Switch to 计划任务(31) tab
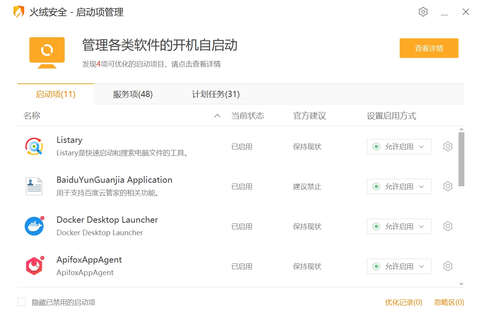 tap(216, 94)
